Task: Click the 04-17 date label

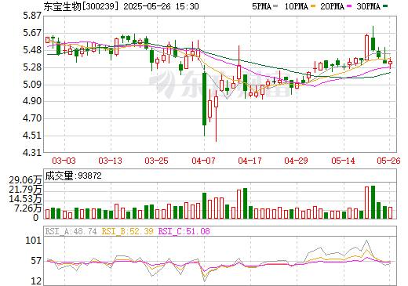Action: pyautogui.click(x=250, y=161)
